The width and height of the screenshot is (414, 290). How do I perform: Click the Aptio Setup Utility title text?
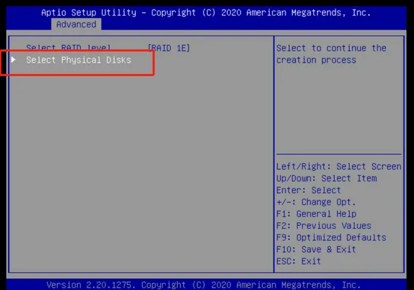tap(206, 13)
